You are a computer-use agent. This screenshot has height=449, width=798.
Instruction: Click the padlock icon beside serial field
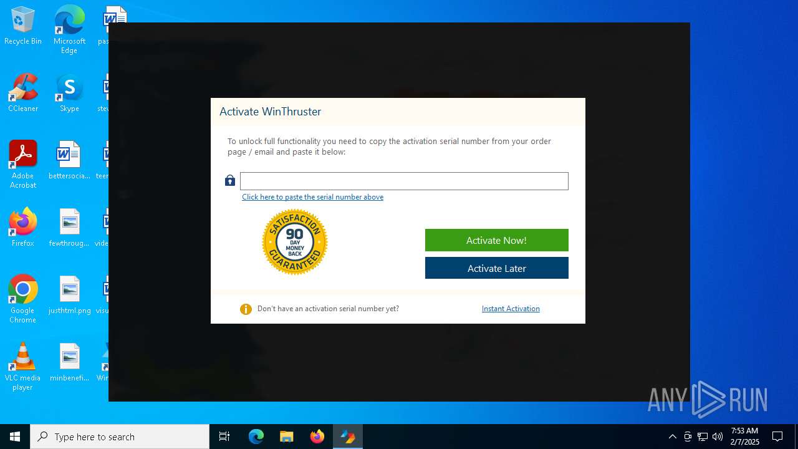point(230,181)
